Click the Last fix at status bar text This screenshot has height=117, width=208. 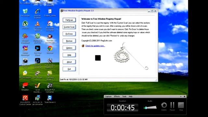(74, 79)
